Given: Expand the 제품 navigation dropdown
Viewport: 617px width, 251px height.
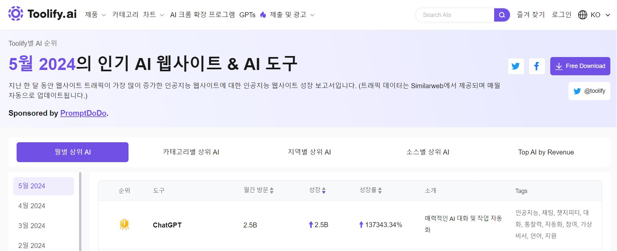Looking at the screenshot, I should [95, 15].
